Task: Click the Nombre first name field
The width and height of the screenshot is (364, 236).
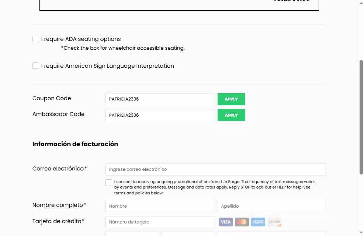Action: [x=160, y=206]
